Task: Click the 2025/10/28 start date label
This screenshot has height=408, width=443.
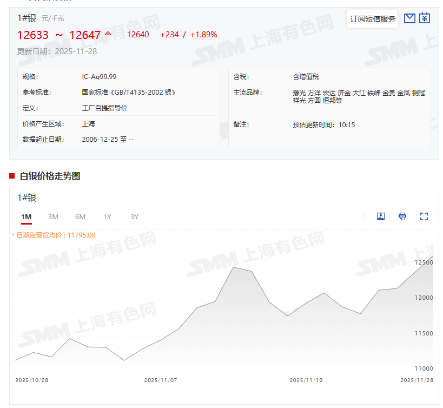Action: [32, 380]
